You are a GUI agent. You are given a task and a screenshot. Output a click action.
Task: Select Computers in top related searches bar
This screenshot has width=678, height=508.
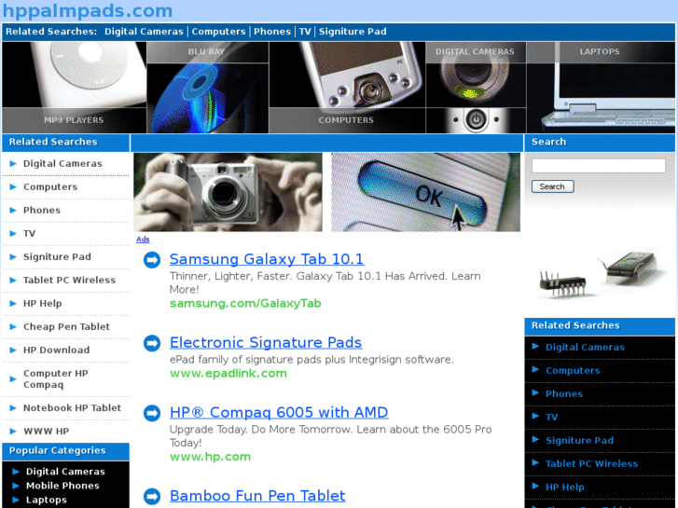tap(218, 32)
